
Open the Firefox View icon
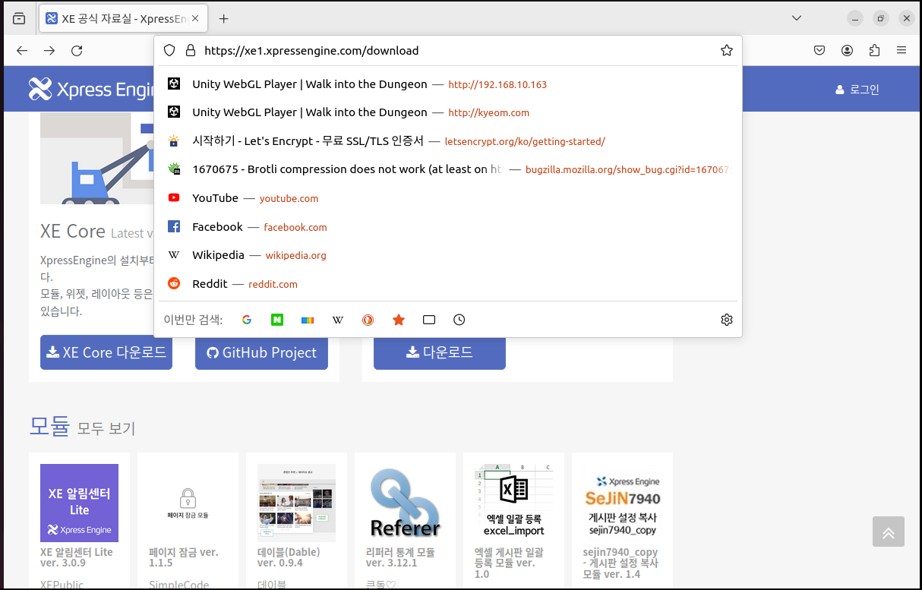point(19,18)
